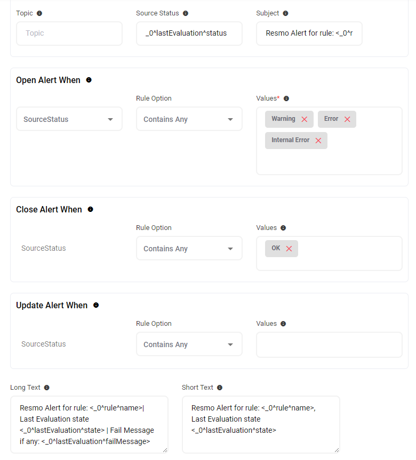The width and height of the screenshot is (416, 460).
Task: Remove the Error tag from Values
Action: (x=347, y=119)
